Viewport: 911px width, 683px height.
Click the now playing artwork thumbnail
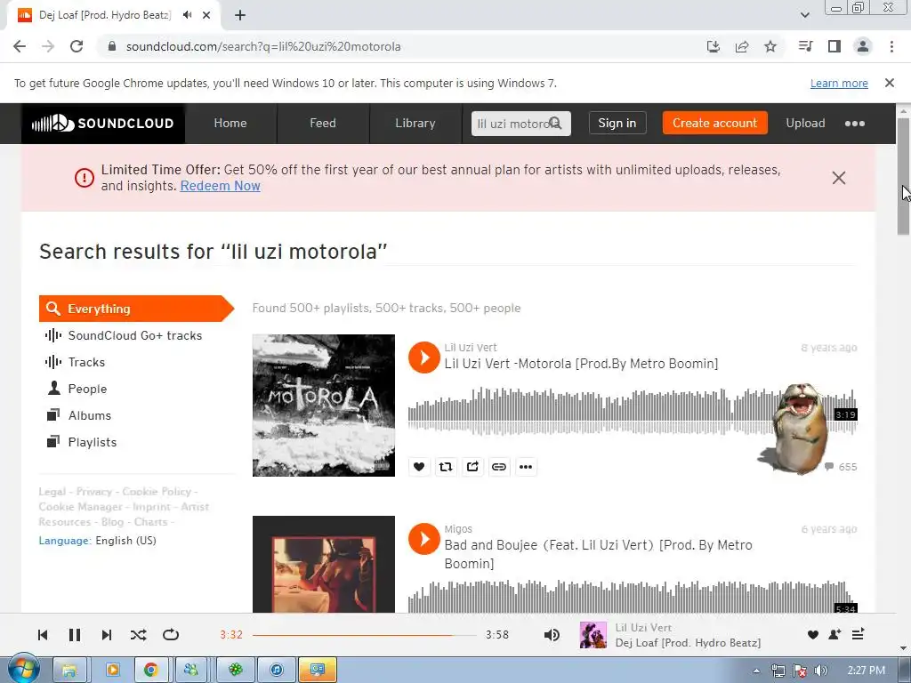point(593,635)
